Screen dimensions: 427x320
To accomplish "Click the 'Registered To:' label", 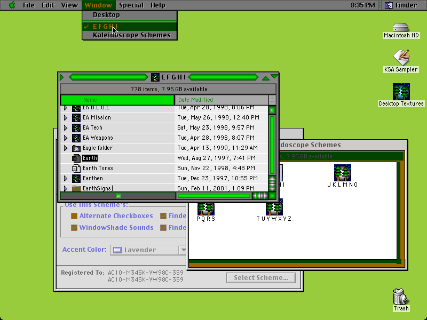I will click(83, 273).
